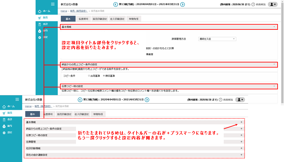Follow the Home breadcrumb link in lower screen
Viewport: 284px width, 162px height.
pyautogui.click(x=28, y=106)
